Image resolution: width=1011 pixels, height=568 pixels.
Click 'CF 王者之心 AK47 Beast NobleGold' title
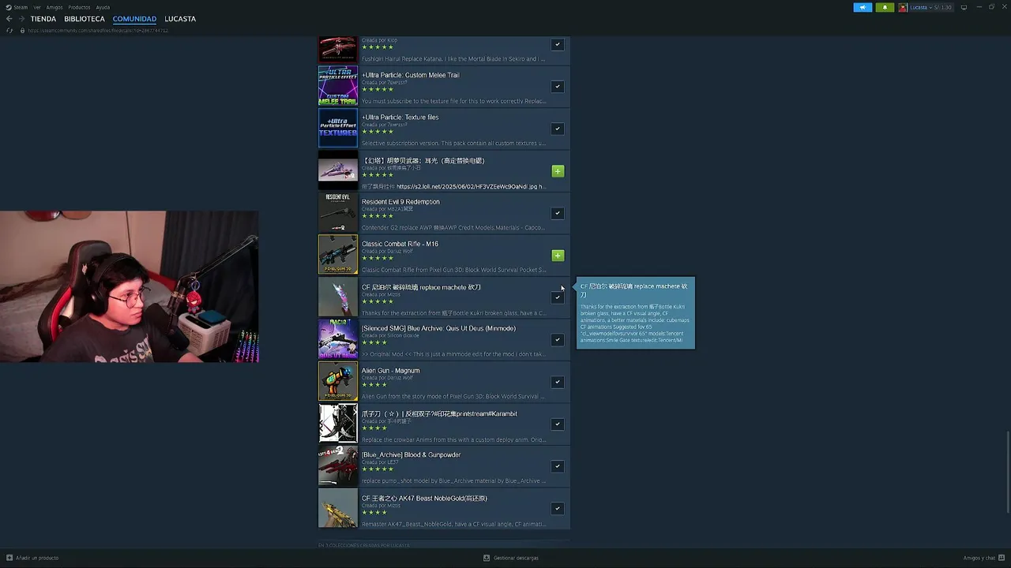click(424, 499)
